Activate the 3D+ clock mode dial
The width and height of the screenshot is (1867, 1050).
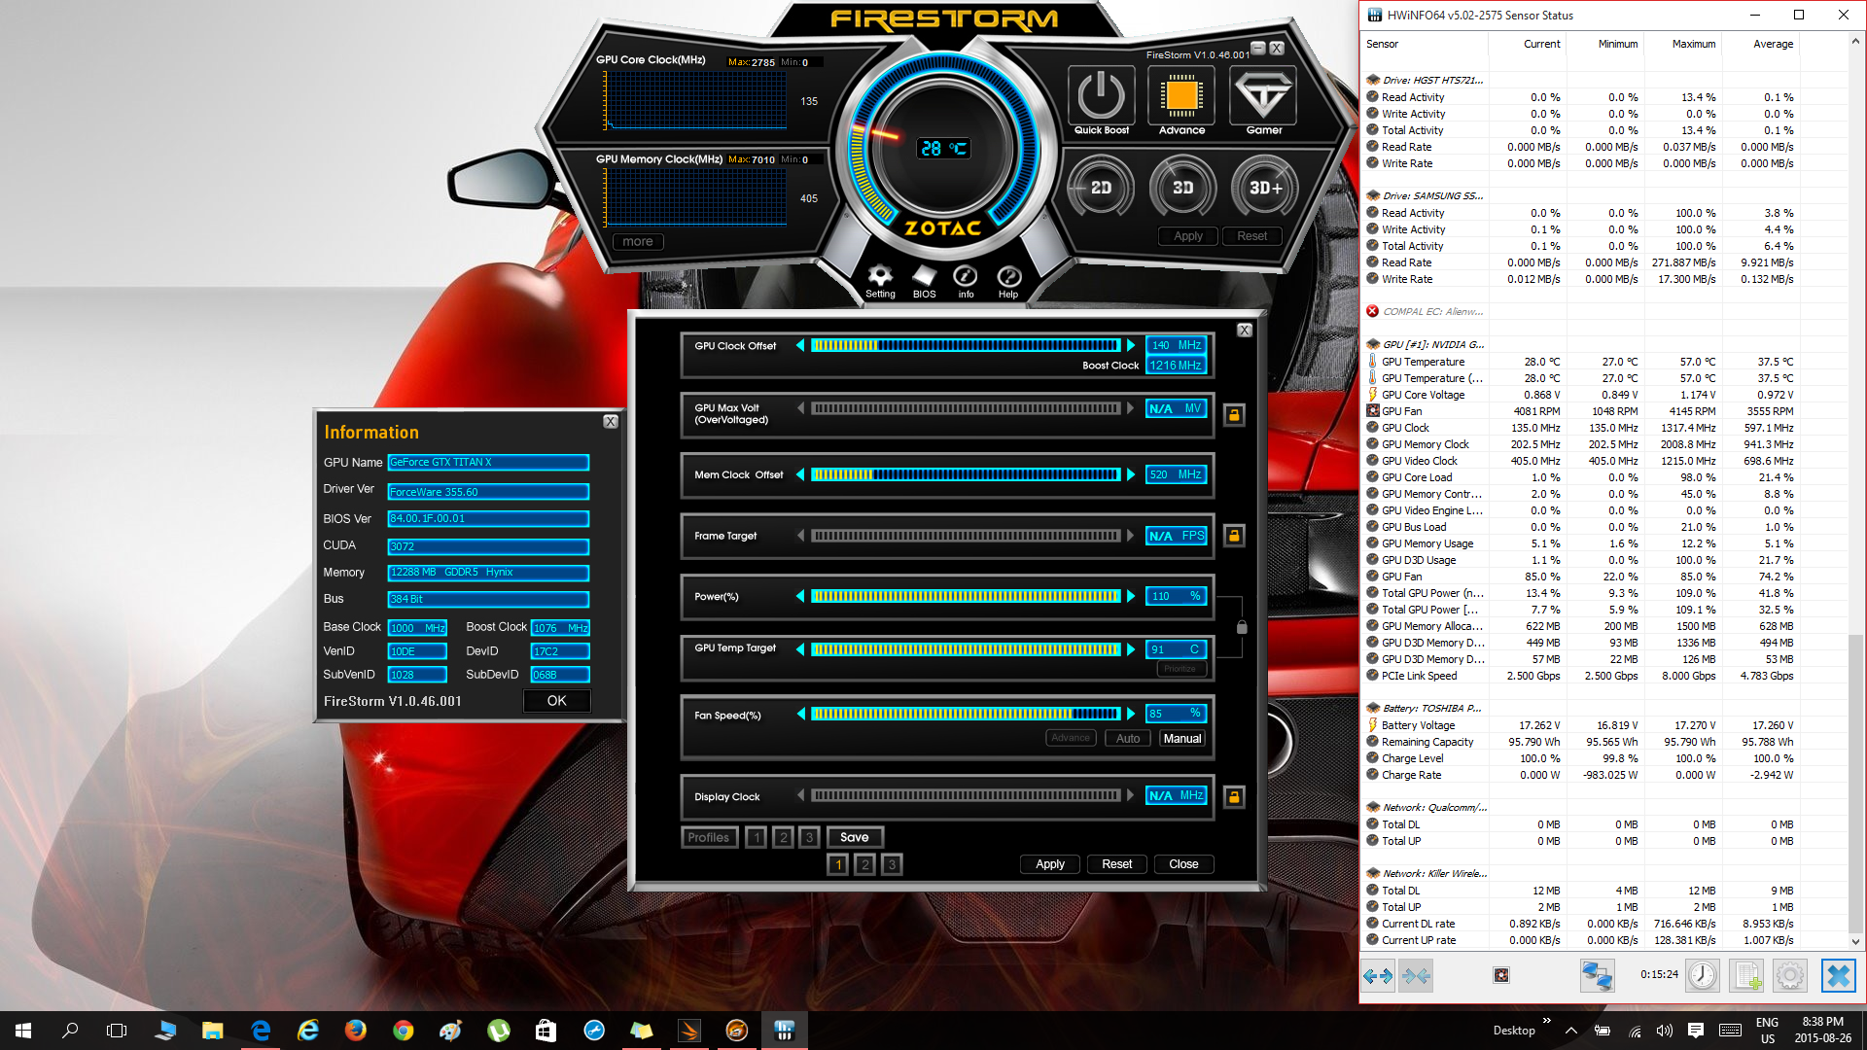coord(1265,188)
